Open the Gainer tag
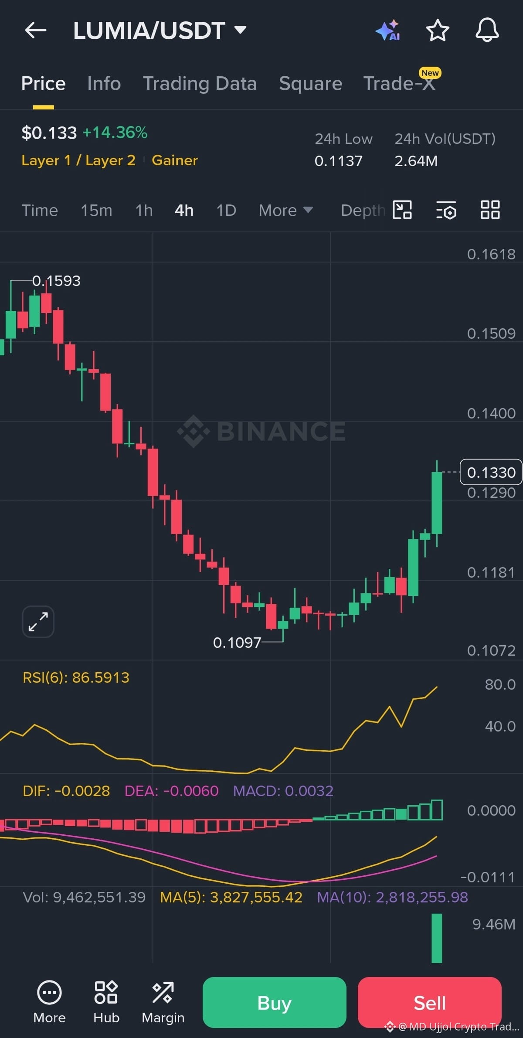 [x=175, y=160]
